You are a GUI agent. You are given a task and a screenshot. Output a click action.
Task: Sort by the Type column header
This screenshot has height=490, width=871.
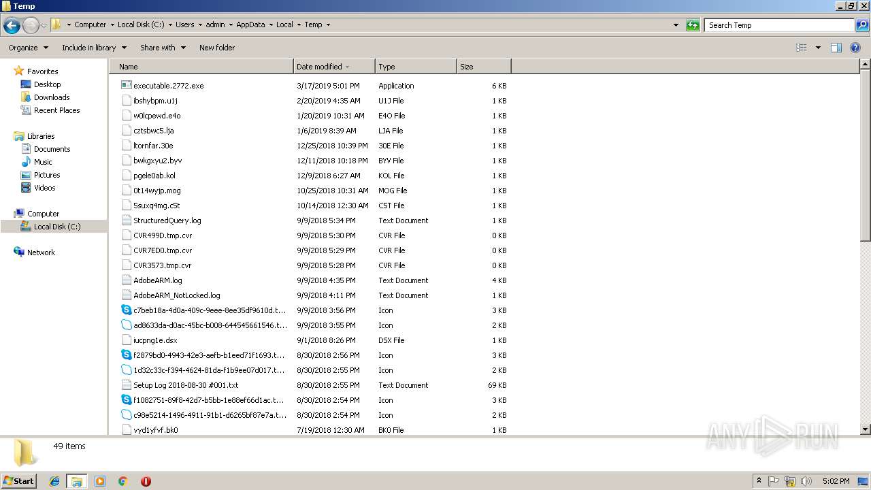pyautogui.click(x=416, y=67)
